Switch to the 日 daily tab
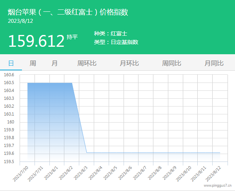 pos(11,63)
